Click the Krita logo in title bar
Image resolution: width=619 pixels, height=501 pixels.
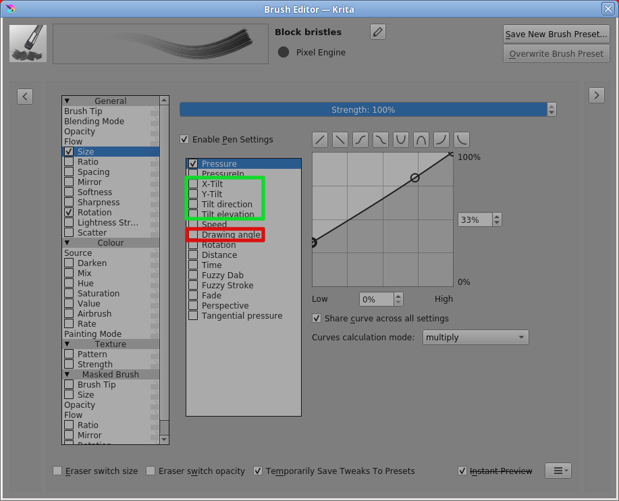[11, 9]
